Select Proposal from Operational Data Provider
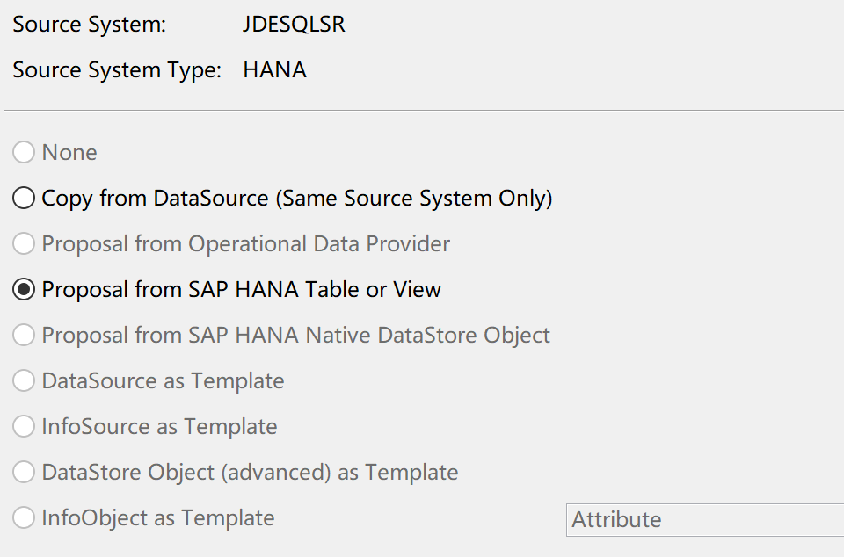Viewport: 844px width, 557px height. click(24, 244)
